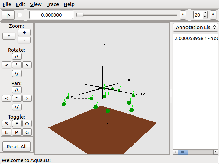The width and height of the screenshot is (219, 164).
Task: Tick the checkbox next to the play button
Action: [x=20, y=15]
